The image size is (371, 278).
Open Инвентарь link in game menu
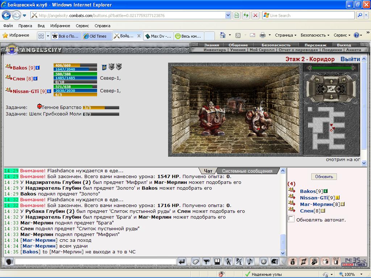tap(215, 50)
